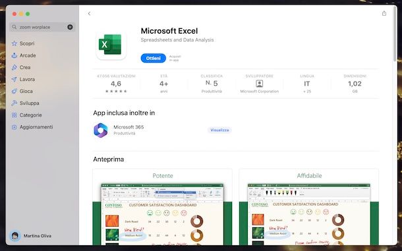
Task: Click the 47.056 valutazioni label
Action: point(116,76)
